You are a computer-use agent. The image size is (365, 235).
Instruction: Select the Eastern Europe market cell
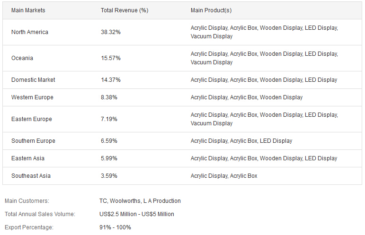[x=32, y=119]
